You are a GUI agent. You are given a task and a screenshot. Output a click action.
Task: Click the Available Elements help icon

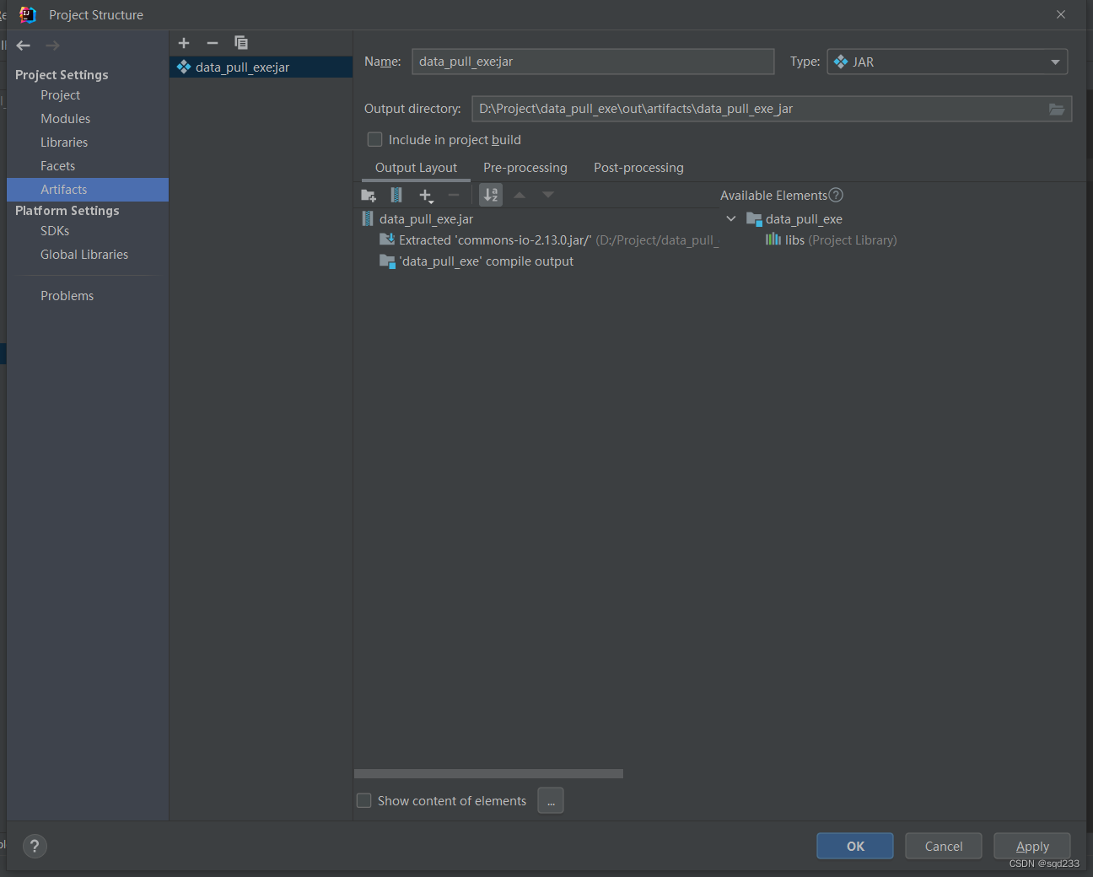click(x=836, y=195)
